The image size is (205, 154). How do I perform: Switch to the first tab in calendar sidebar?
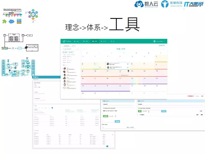click(x=66, y=46)
